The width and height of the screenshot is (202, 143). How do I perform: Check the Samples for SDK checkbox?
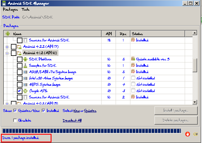pyautogui.click(x=20, y=66)
